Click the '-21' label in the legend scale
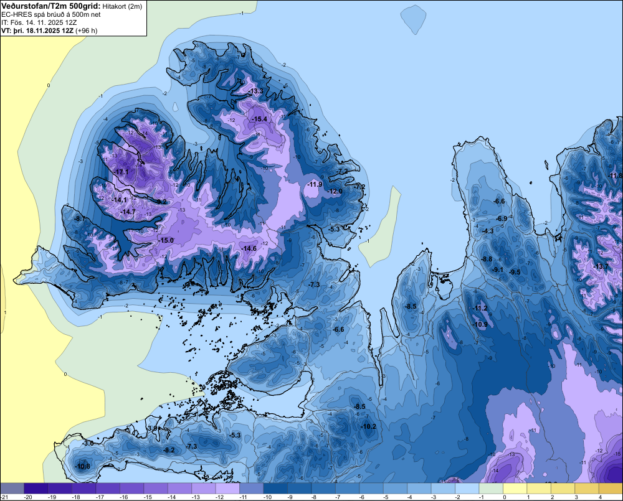Viewport: 623px width, 501px height. point(4,497)
